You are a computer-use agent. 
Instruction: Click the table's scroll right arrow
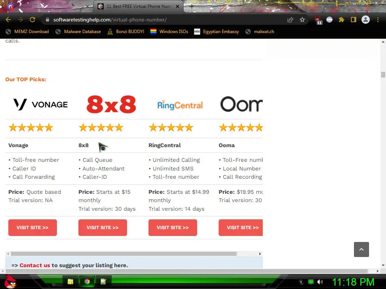point(260,254)
